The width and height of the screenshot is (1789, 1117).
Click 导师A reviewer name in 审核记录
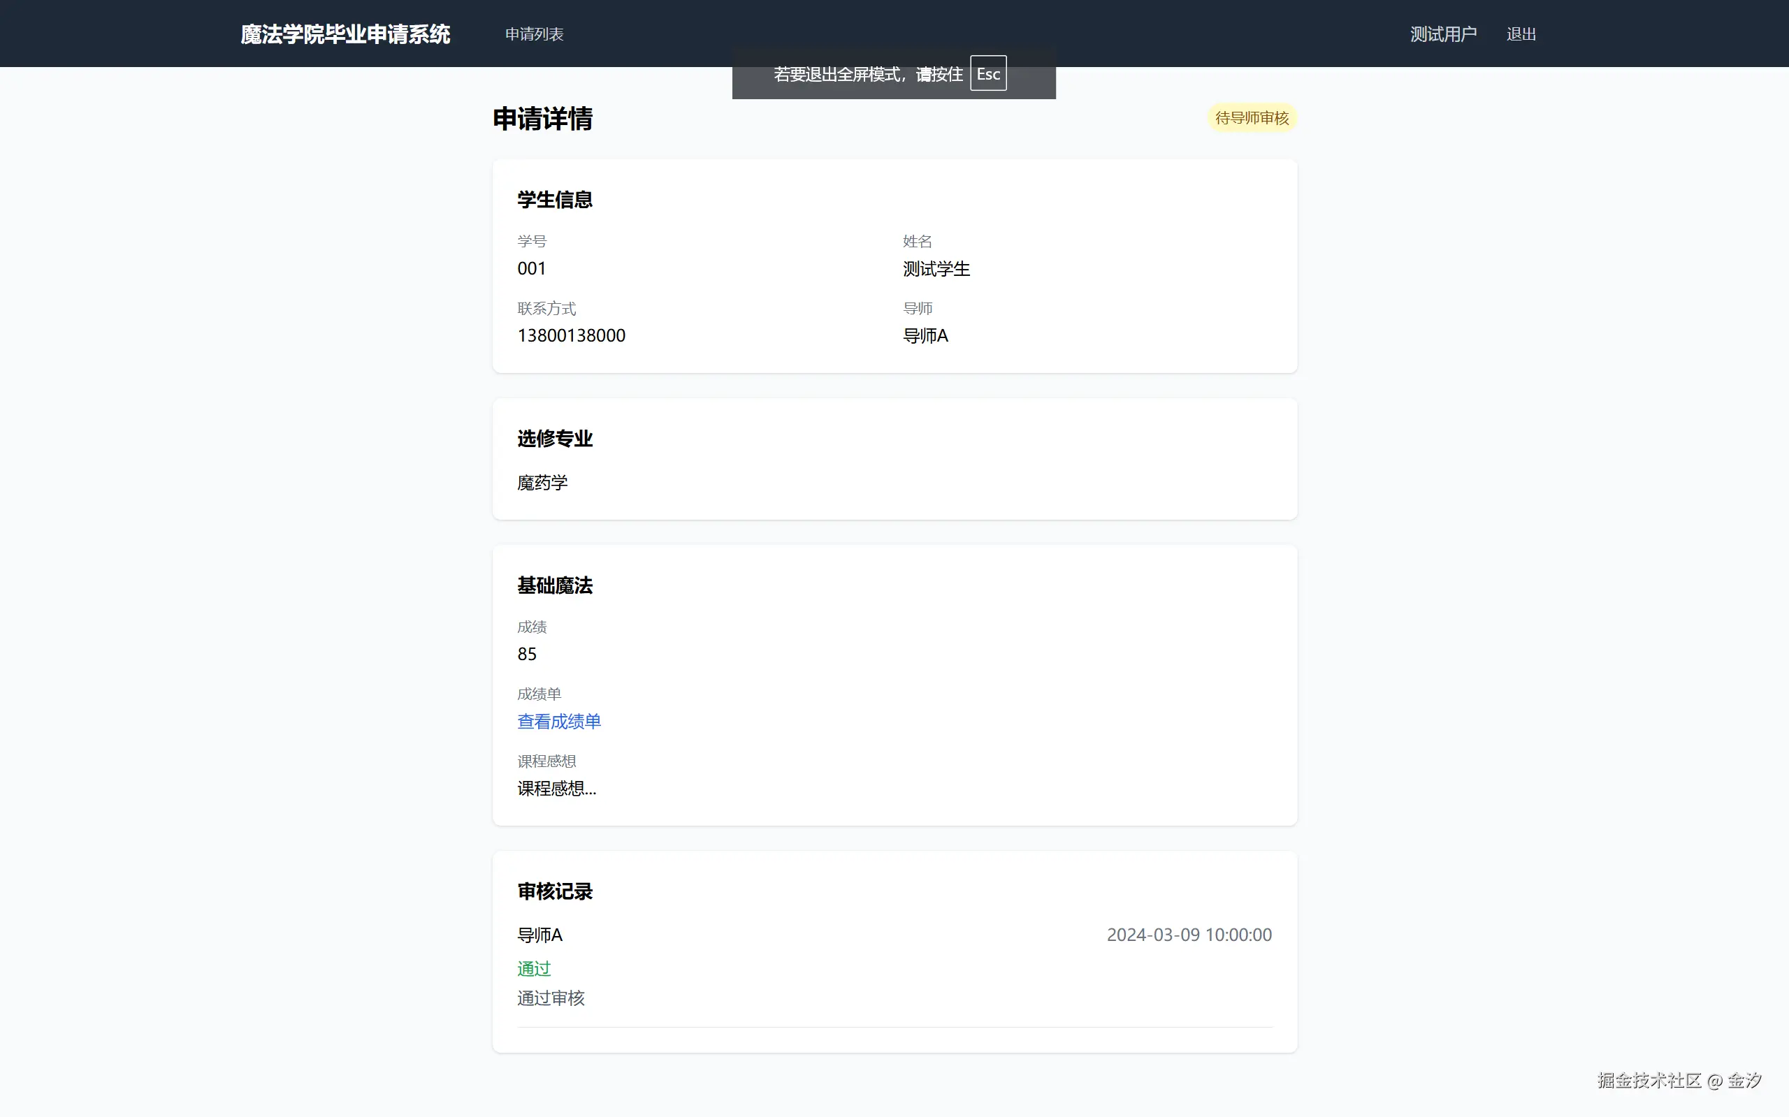pos(539,935)
